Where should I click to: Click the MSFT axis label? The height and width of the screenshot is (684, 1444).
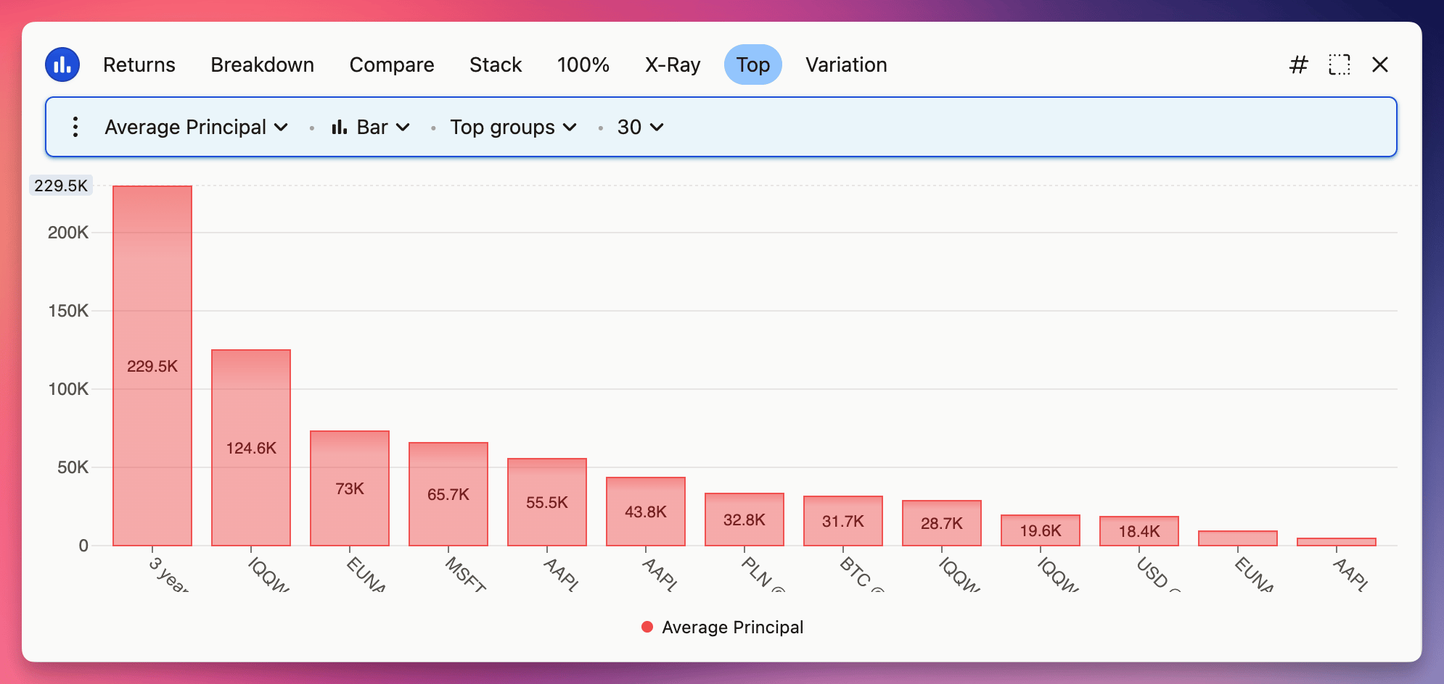(x=465, y=574)
